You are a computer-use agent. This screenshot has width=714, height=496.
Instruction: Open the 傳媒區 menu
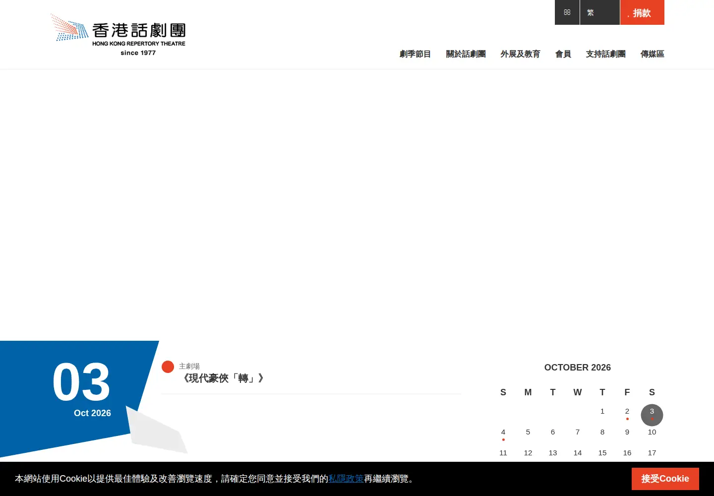point(653,54)
